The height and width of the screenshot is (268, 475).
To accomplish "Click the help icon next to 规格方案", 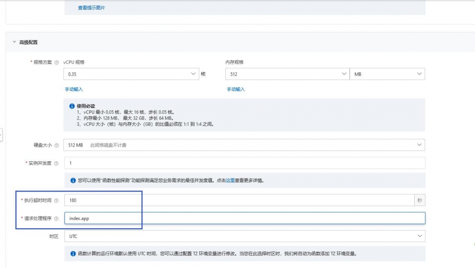I will click(56, 63).
